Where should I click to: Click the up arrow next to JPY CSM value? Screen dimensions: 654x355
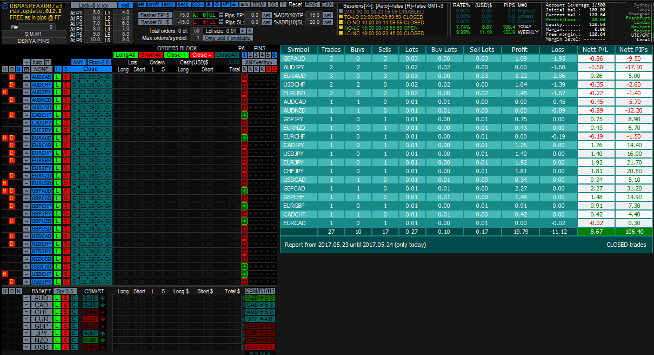pos(103,333)
